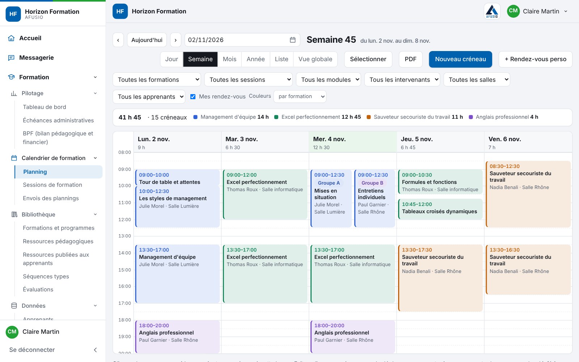579x362 pixels.
Task: Open Mises en situation Groupe A slot
Action: point(331,198)
